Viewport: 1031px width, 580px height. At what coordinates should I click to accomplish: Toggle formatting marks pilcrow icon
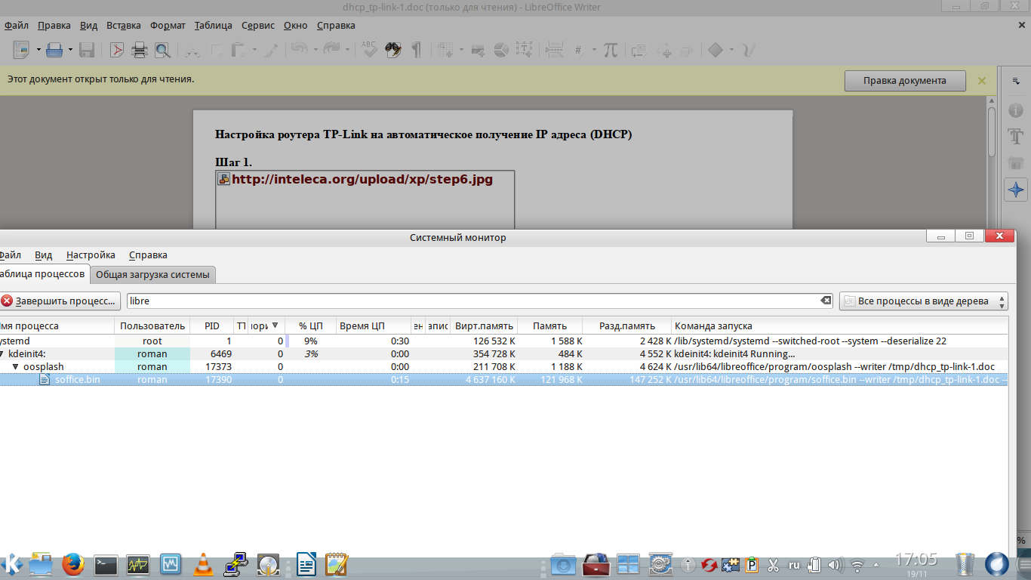(x=416, y=50)
